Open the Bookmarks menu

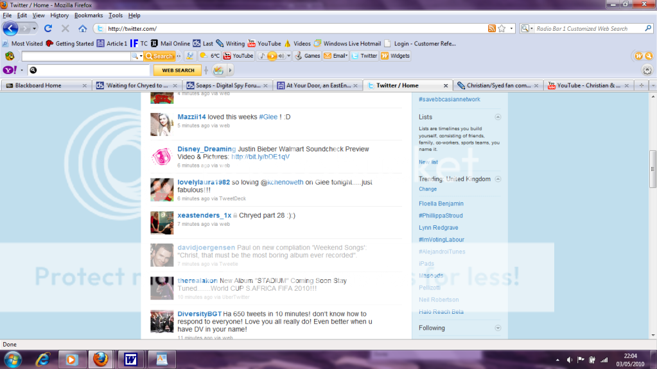[x=88, y=15]
